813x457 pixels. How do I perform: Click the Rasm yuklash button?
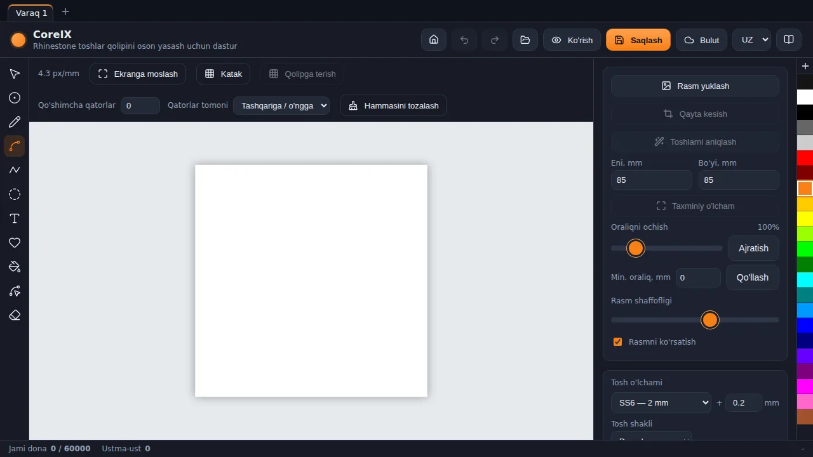click(x=695, y=86)
